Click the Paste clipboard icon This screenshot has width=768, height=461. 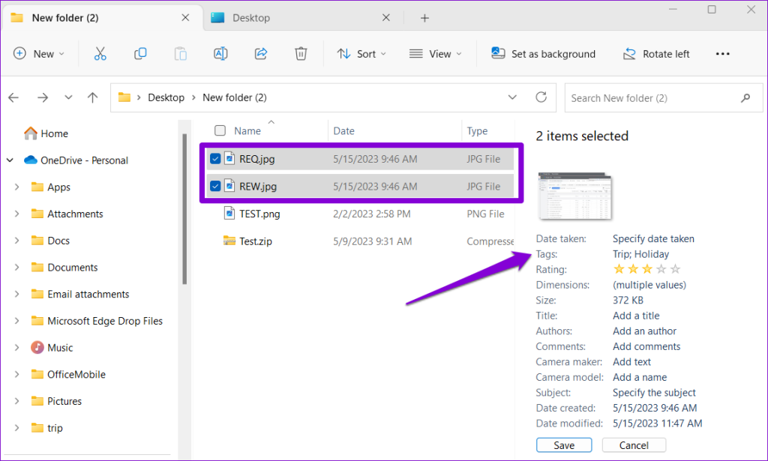(180, 54)
